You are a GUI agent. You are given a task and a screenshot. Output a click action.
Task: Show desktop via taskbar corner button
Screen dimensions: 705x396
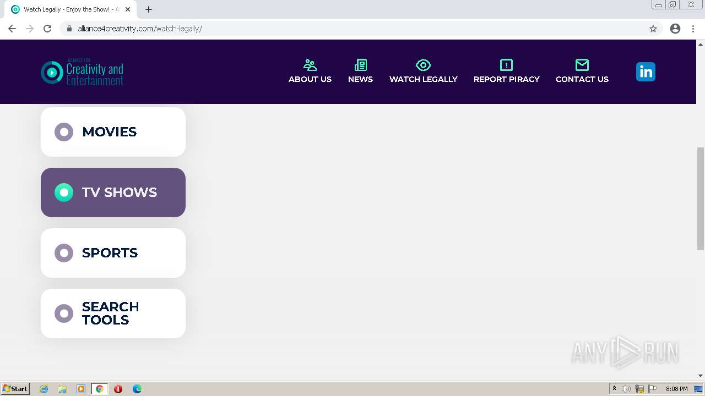coord(699,389)
